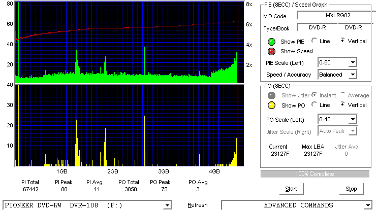
Task: Click the PIE Scale (Left) label
Action: coord(285,63)
